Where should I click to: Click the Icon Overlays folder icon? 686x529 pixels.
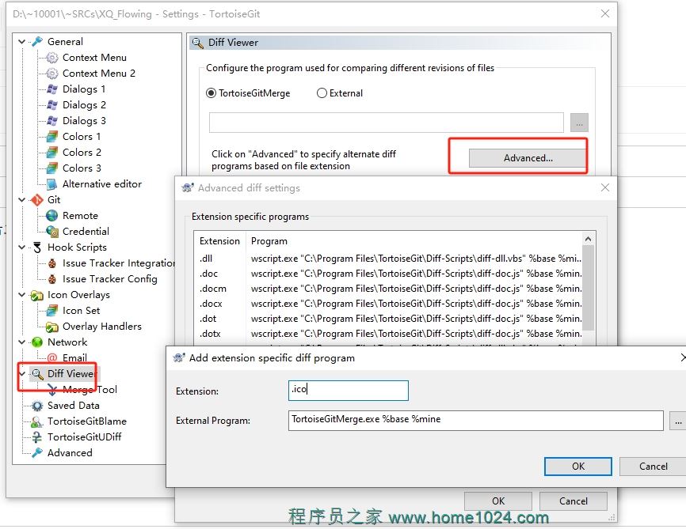(x=37, y=295)
